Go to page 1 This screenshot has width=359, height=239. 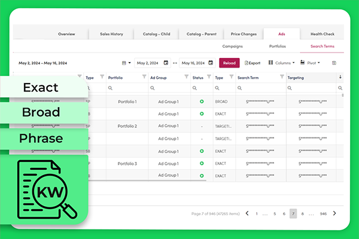point(257,214)
